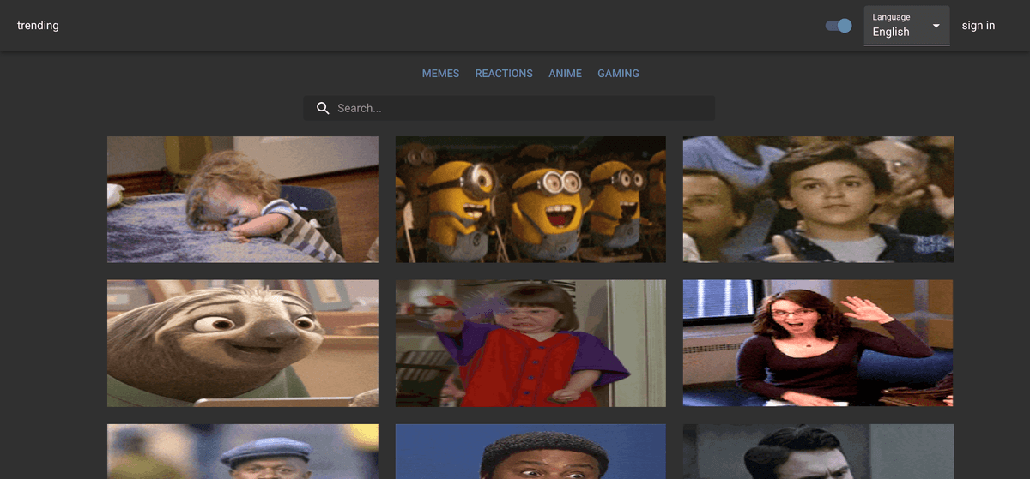Switch to the ANIME category

click(x=565, y=74)
